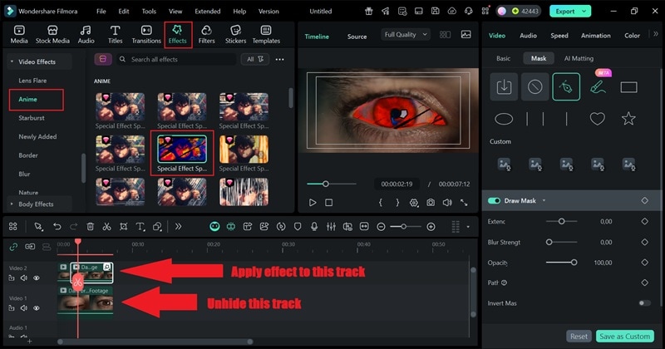Lock the Video 1 track
Screen dimensions: 665x349
12,308
